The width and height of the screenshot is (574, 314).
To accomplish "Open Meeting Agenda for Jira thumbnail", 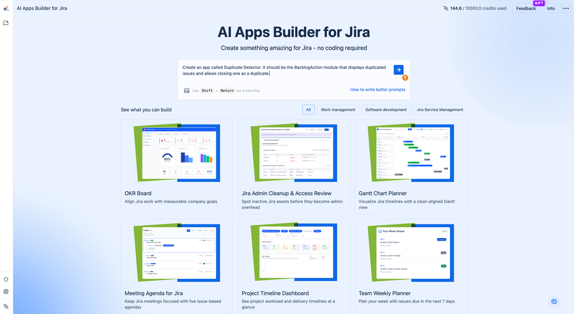I will [x=177, y=253].
